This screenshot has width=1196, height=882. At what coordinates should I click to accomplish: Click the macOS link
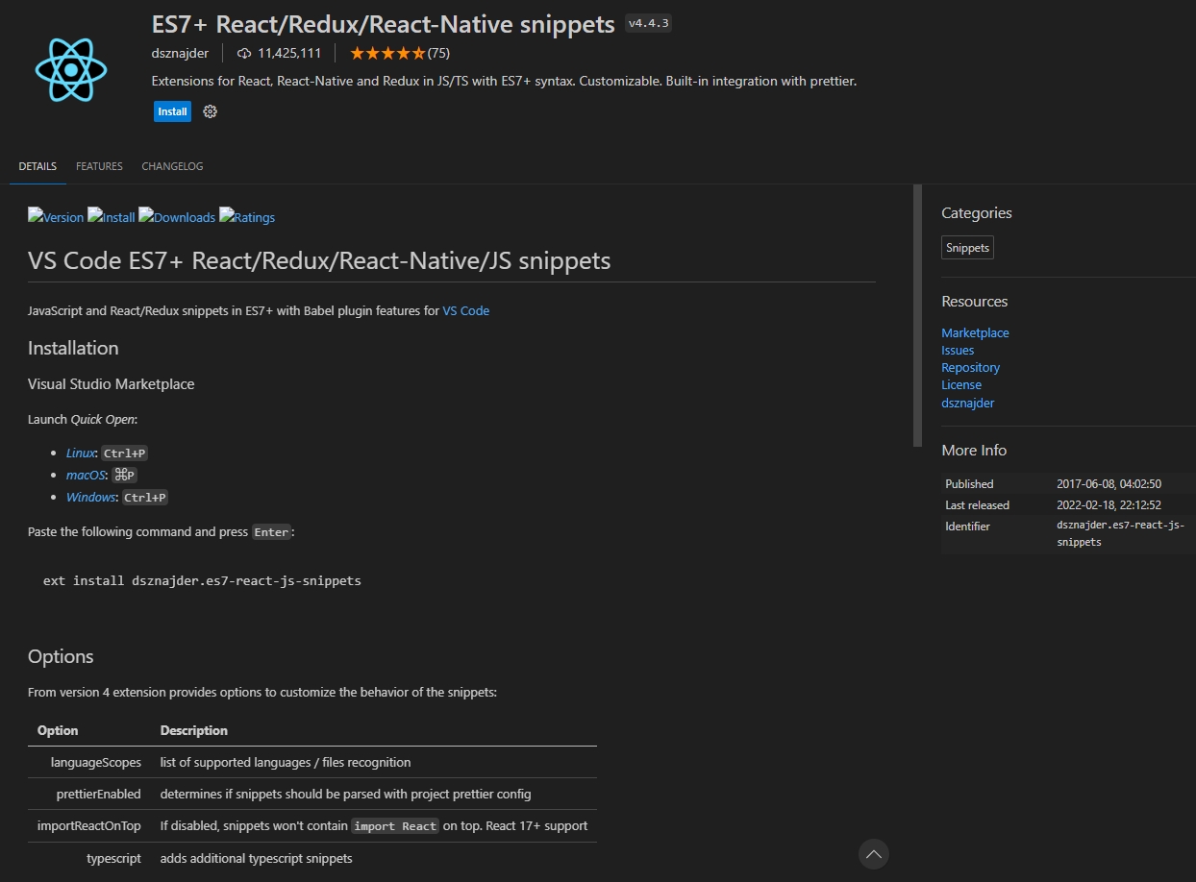point(86,475)
